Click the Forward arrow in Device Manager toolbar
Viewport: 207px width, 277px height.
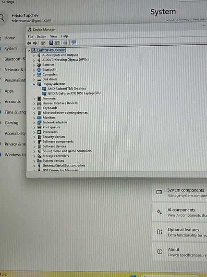(x=35, y=43)
